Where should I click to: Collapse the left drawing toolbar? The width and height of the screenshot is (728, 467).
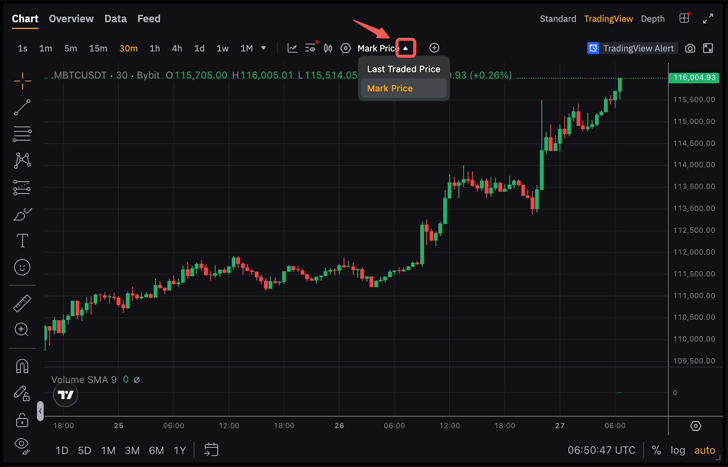click(x=40, y=411)
